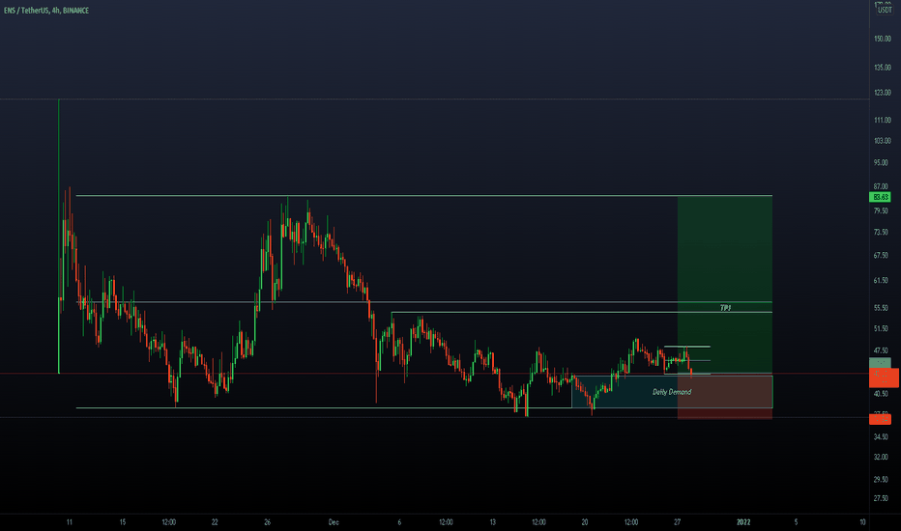Click the lower red stop-loss price label
The width and height of the screenshot is (901, 531).
click(x=880, y=419)
